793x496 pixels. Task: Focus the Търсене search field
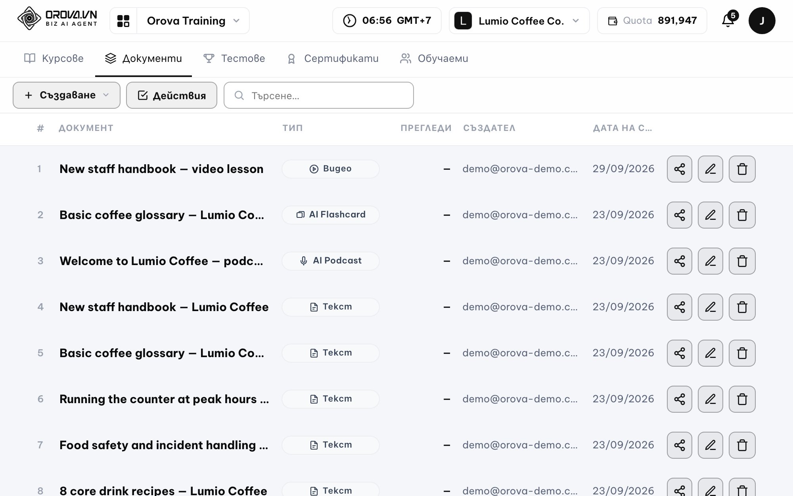319,95
